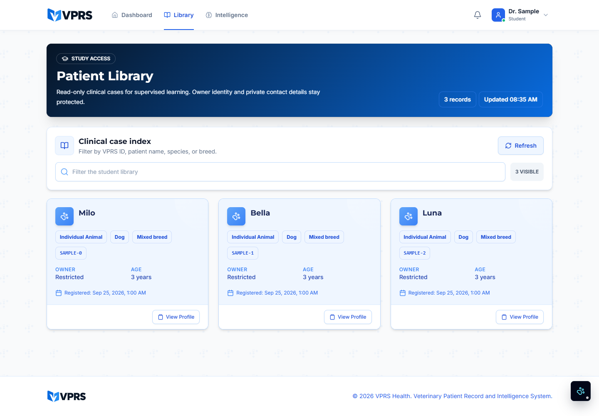Click the calendar icon on Bella's card
The width and height of the screenshot is (599, 416).
230,293
